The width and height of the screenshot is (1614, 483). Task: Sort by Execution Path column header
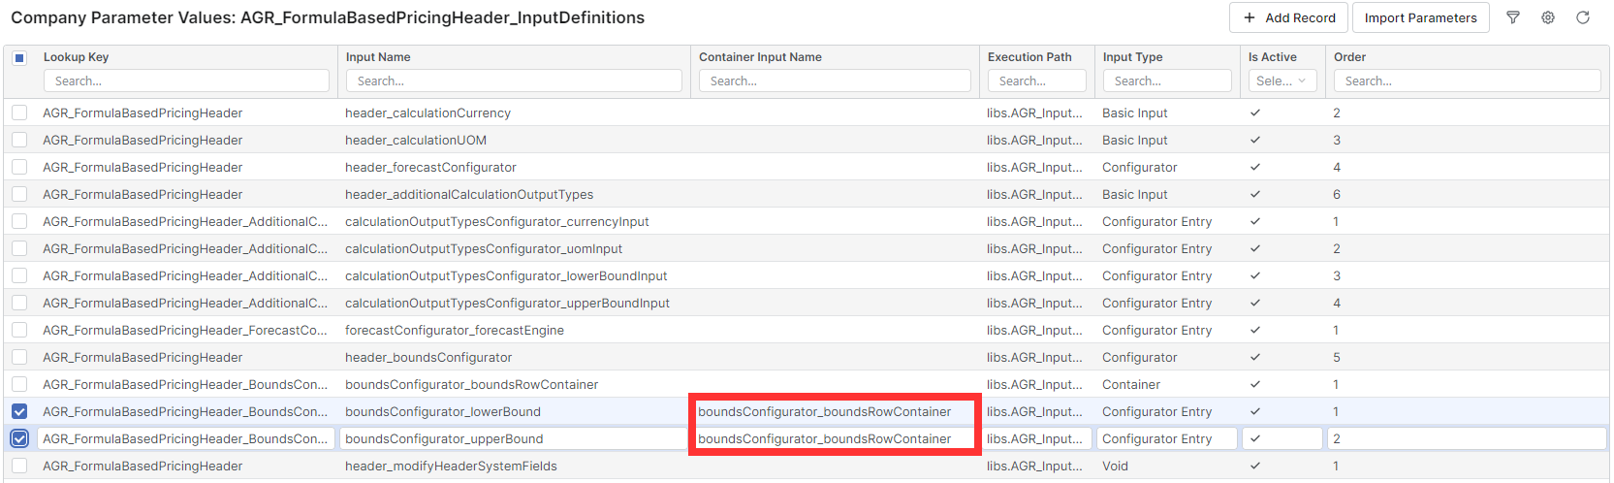[1029, 57]
